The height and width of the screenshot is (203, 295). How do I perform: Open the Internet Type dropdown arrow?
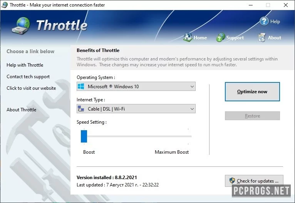click(192, 109)
